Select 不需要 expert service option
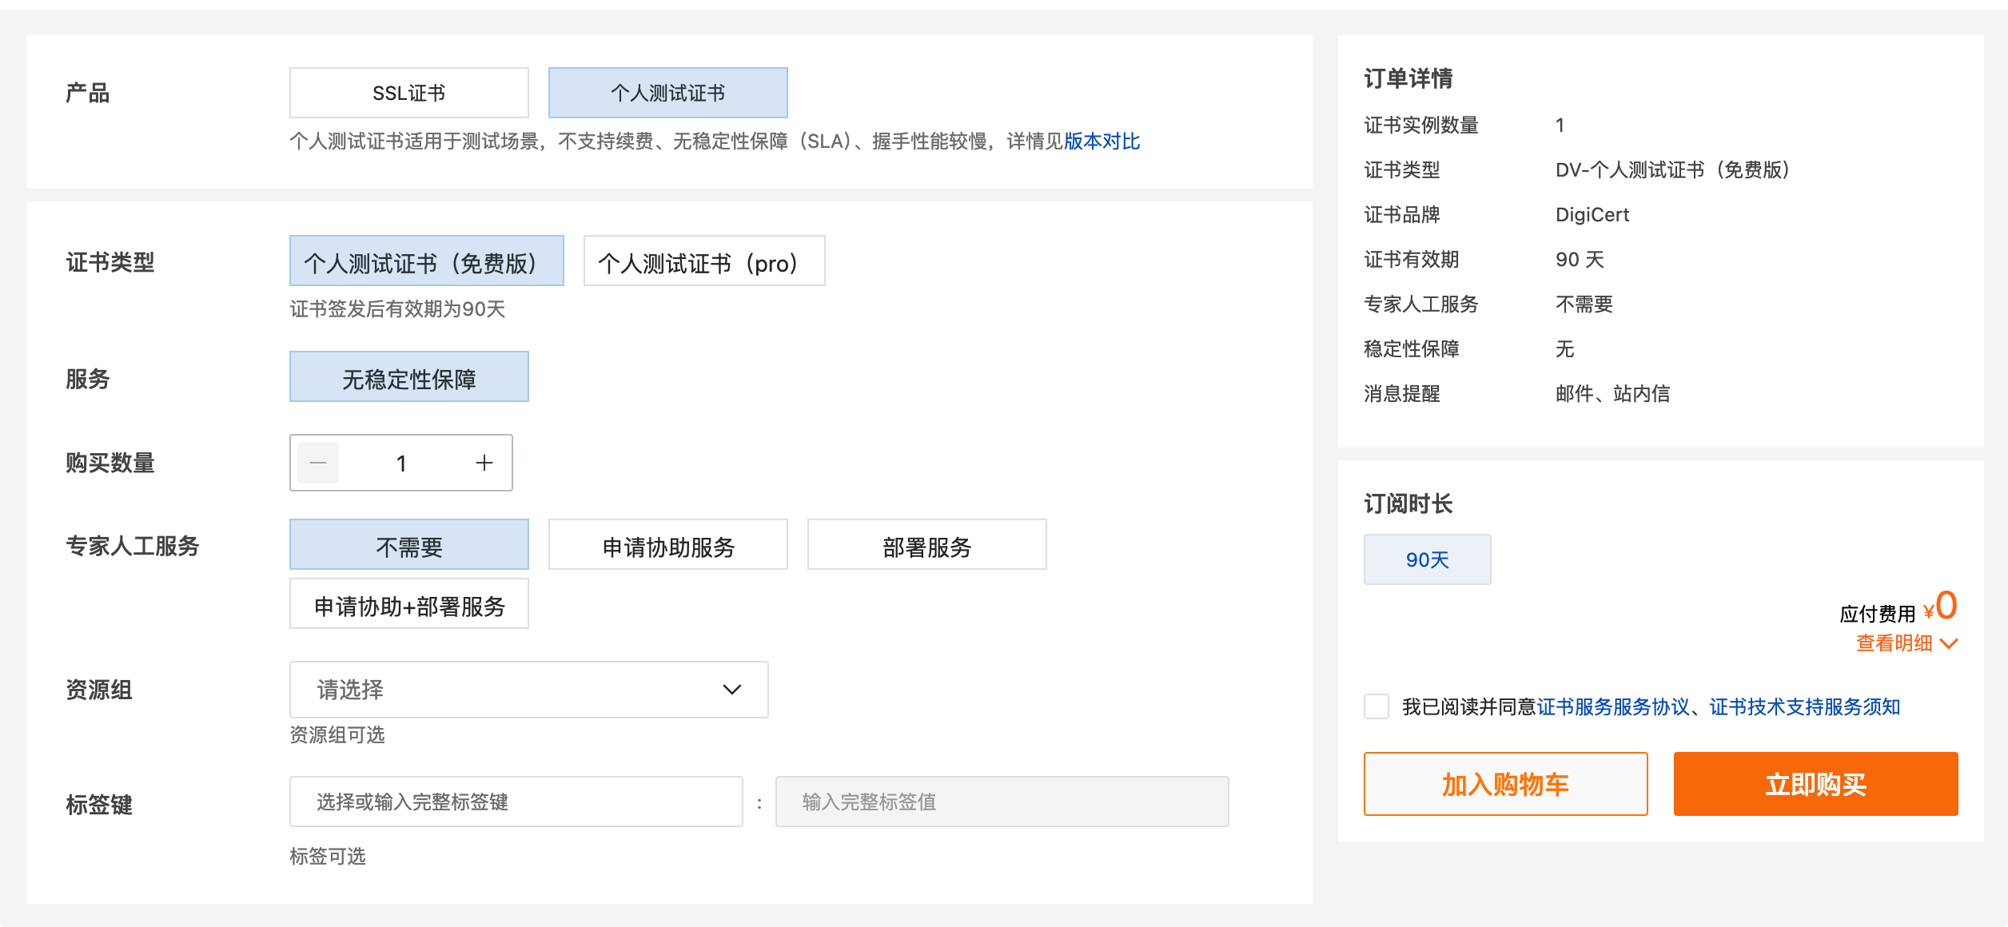Screen dimensions: 2008x927 408,545
